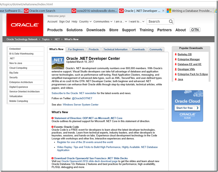Open the Partners main menu
Viewport: 218px width, 172px height.
[164, 30]
